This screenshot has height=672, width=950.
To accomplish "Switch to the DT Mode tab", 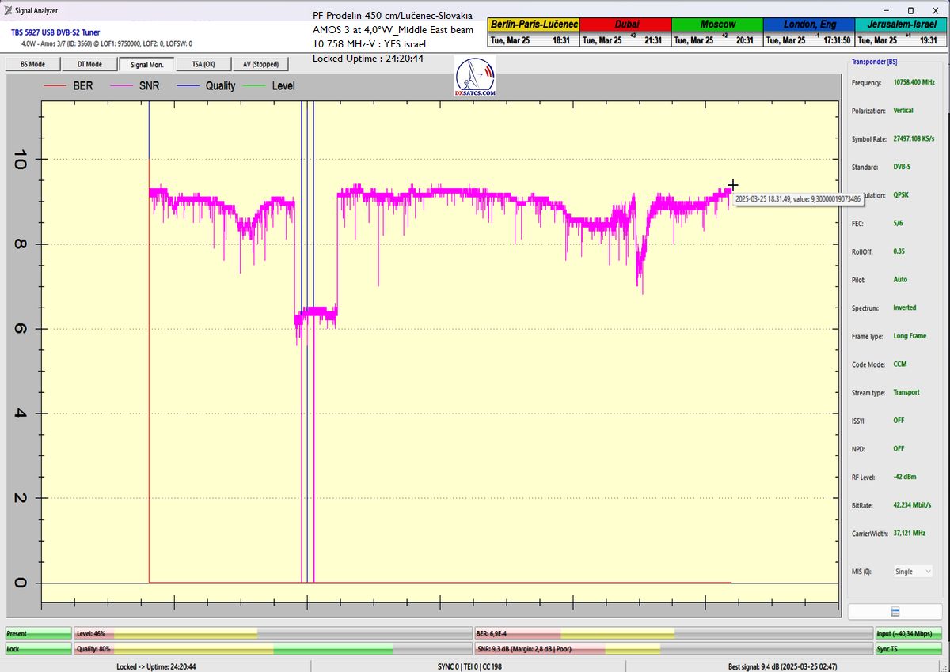I will pyautogui.click(x=89, y=64).
